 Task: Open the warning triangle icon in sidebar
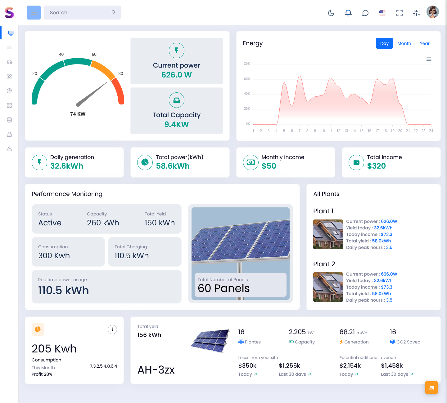point(9,149)
